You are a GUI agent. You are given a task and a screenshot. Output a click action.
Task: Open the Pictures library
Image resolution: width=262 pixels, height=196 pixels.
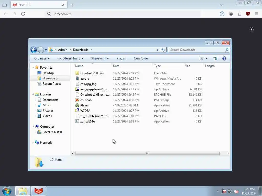[48, 111]
